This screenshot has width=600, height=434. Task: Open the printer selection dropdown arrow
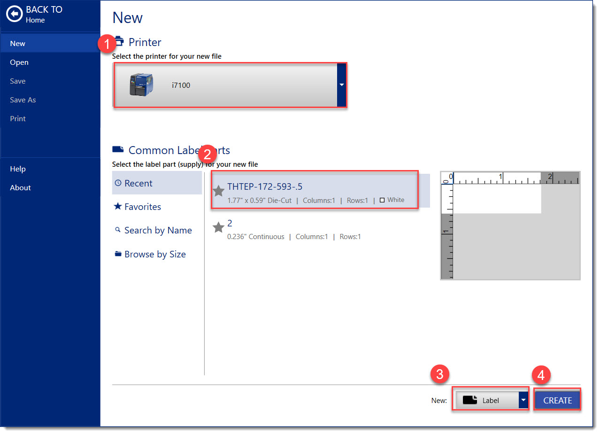tap(341, 85)
